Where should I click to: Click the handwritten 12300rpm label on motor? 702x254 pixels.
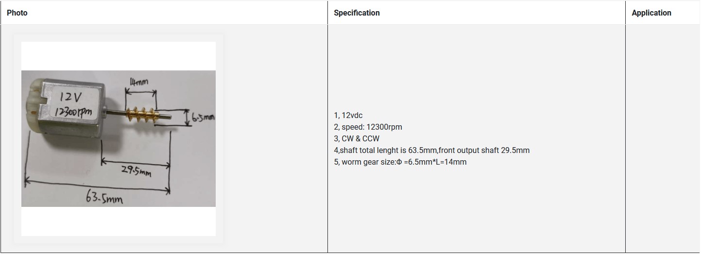point(73,112)
